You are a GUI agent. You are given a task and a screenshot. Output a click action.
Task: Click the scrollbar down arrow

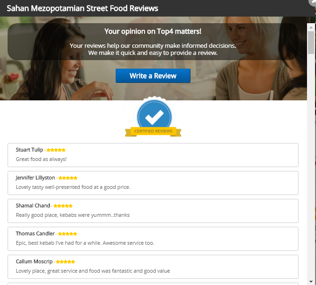[x=311, y=281]
